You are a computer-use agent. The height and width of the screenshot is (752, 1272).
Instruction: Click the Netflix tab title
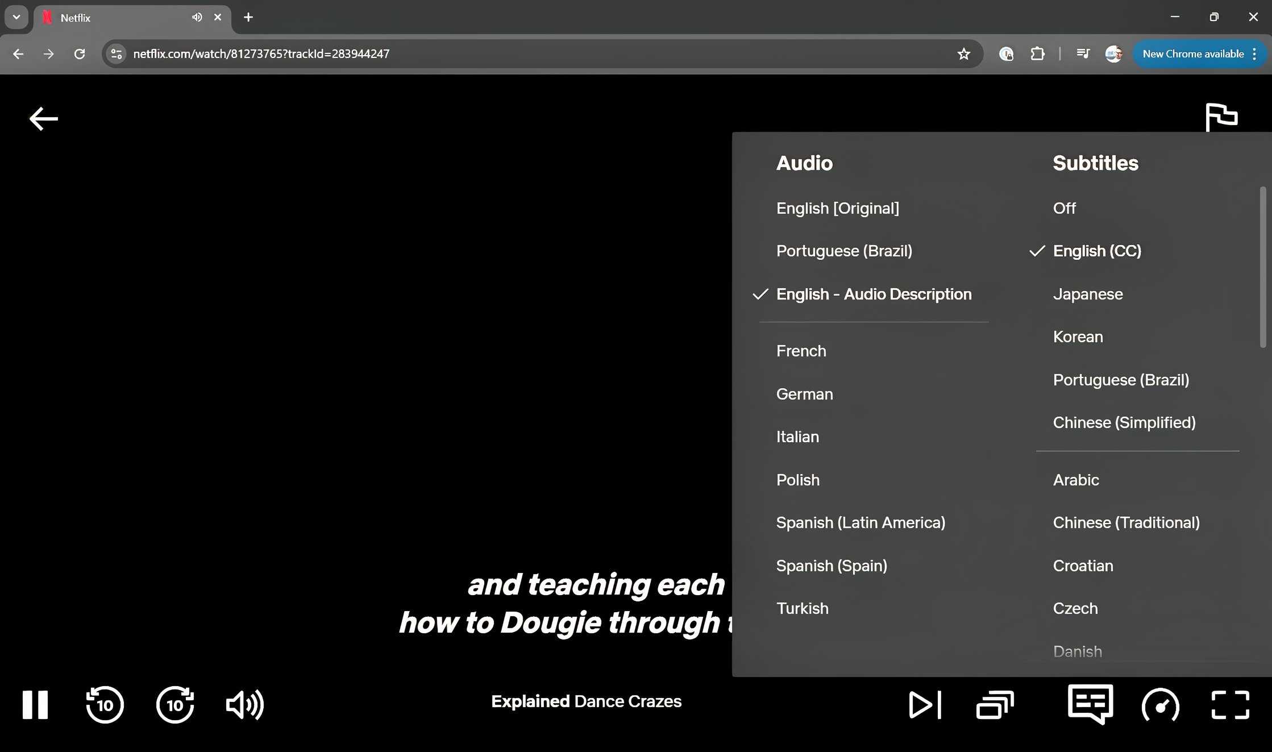click(75, 18)
